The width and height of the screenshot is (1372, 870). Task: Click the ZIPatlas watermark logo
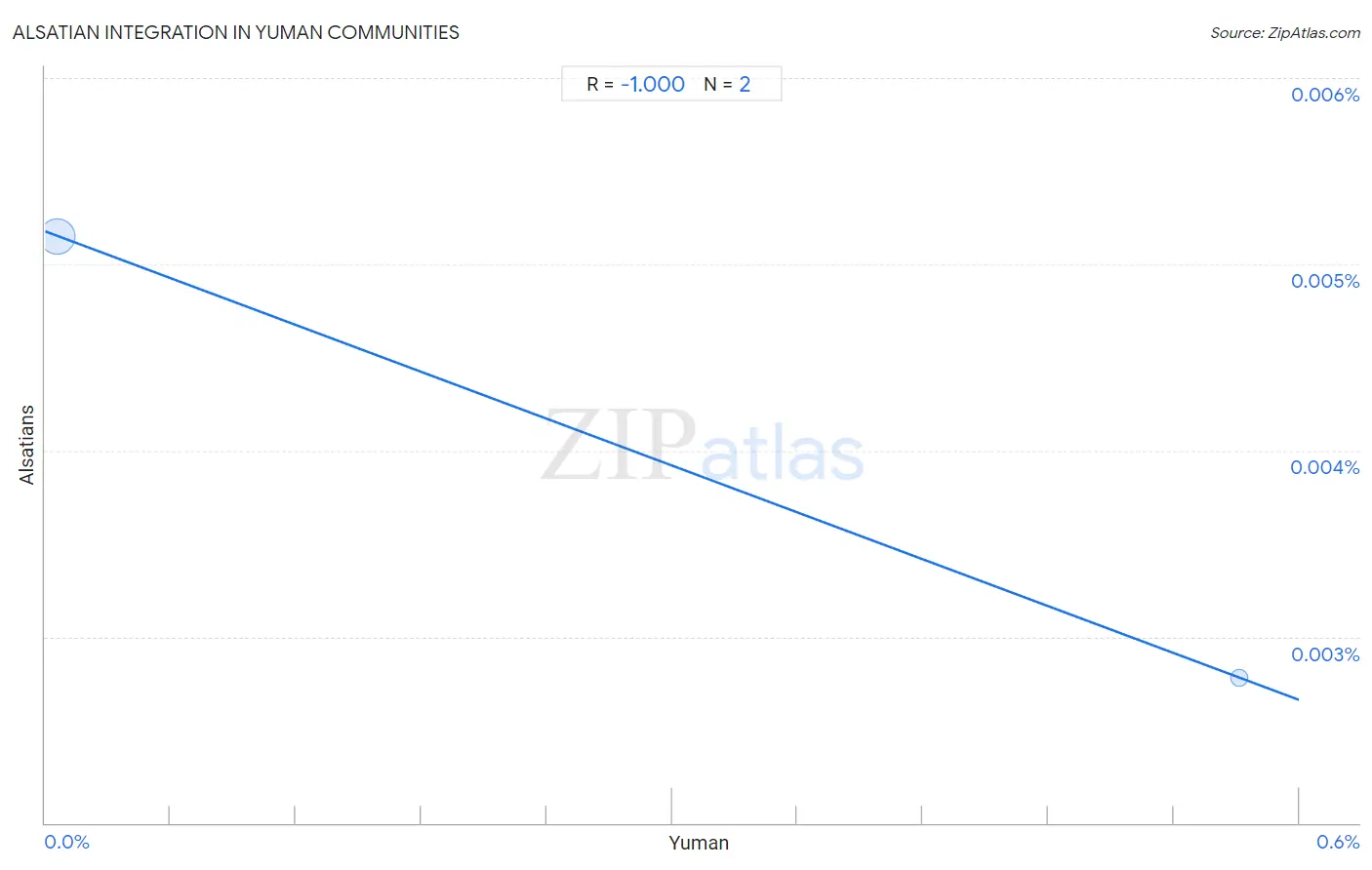[x=703, y=447]
